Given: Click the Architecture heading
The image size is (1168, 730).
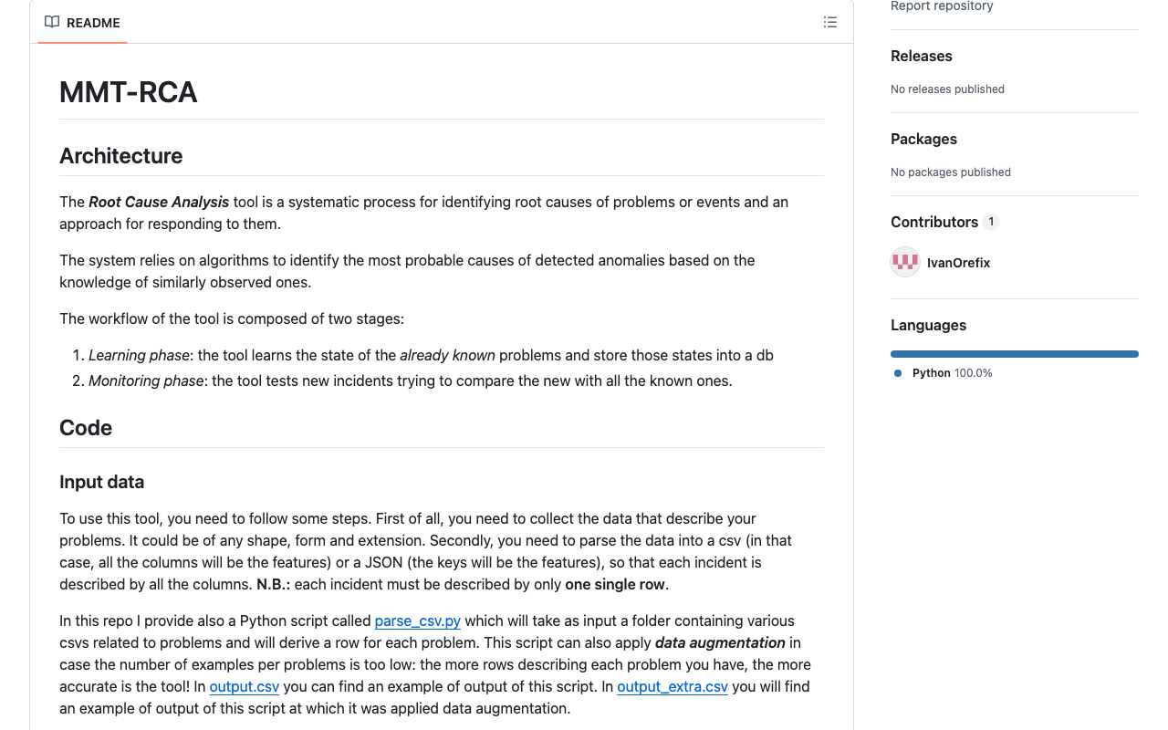Looking at the screenshot, I should 121,156.
